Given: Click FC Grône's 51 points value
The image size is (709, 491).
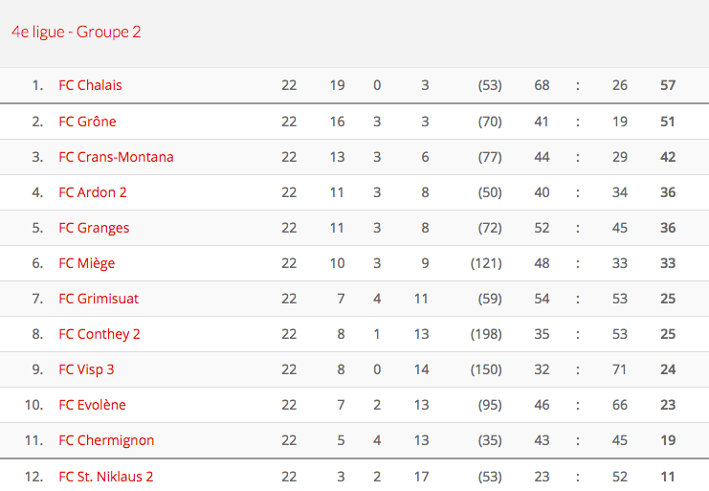Looking at the screenshot, I should tap(668, 122).
